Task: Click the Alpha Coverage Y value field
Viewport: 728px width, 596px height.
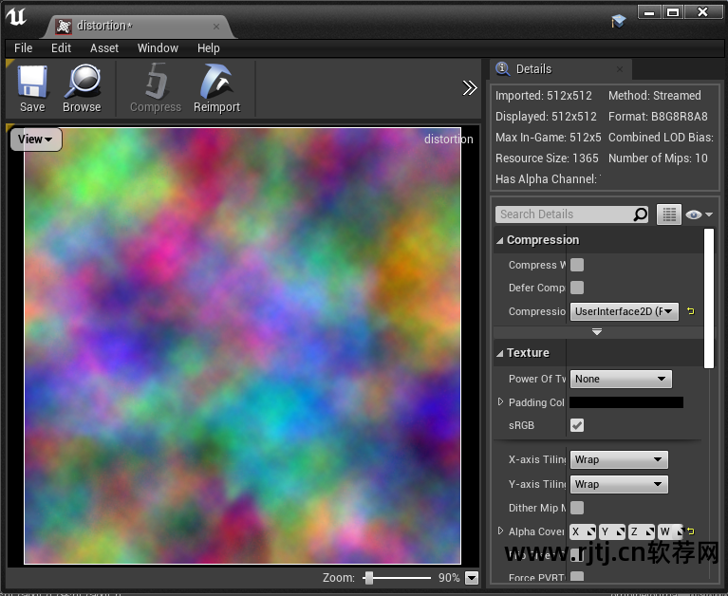Action: tap(612, 531)
